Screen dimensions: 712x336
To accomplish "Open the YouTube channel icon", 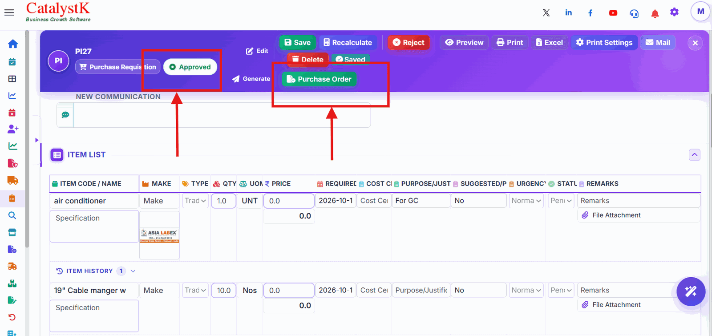I will coord(613,13).
